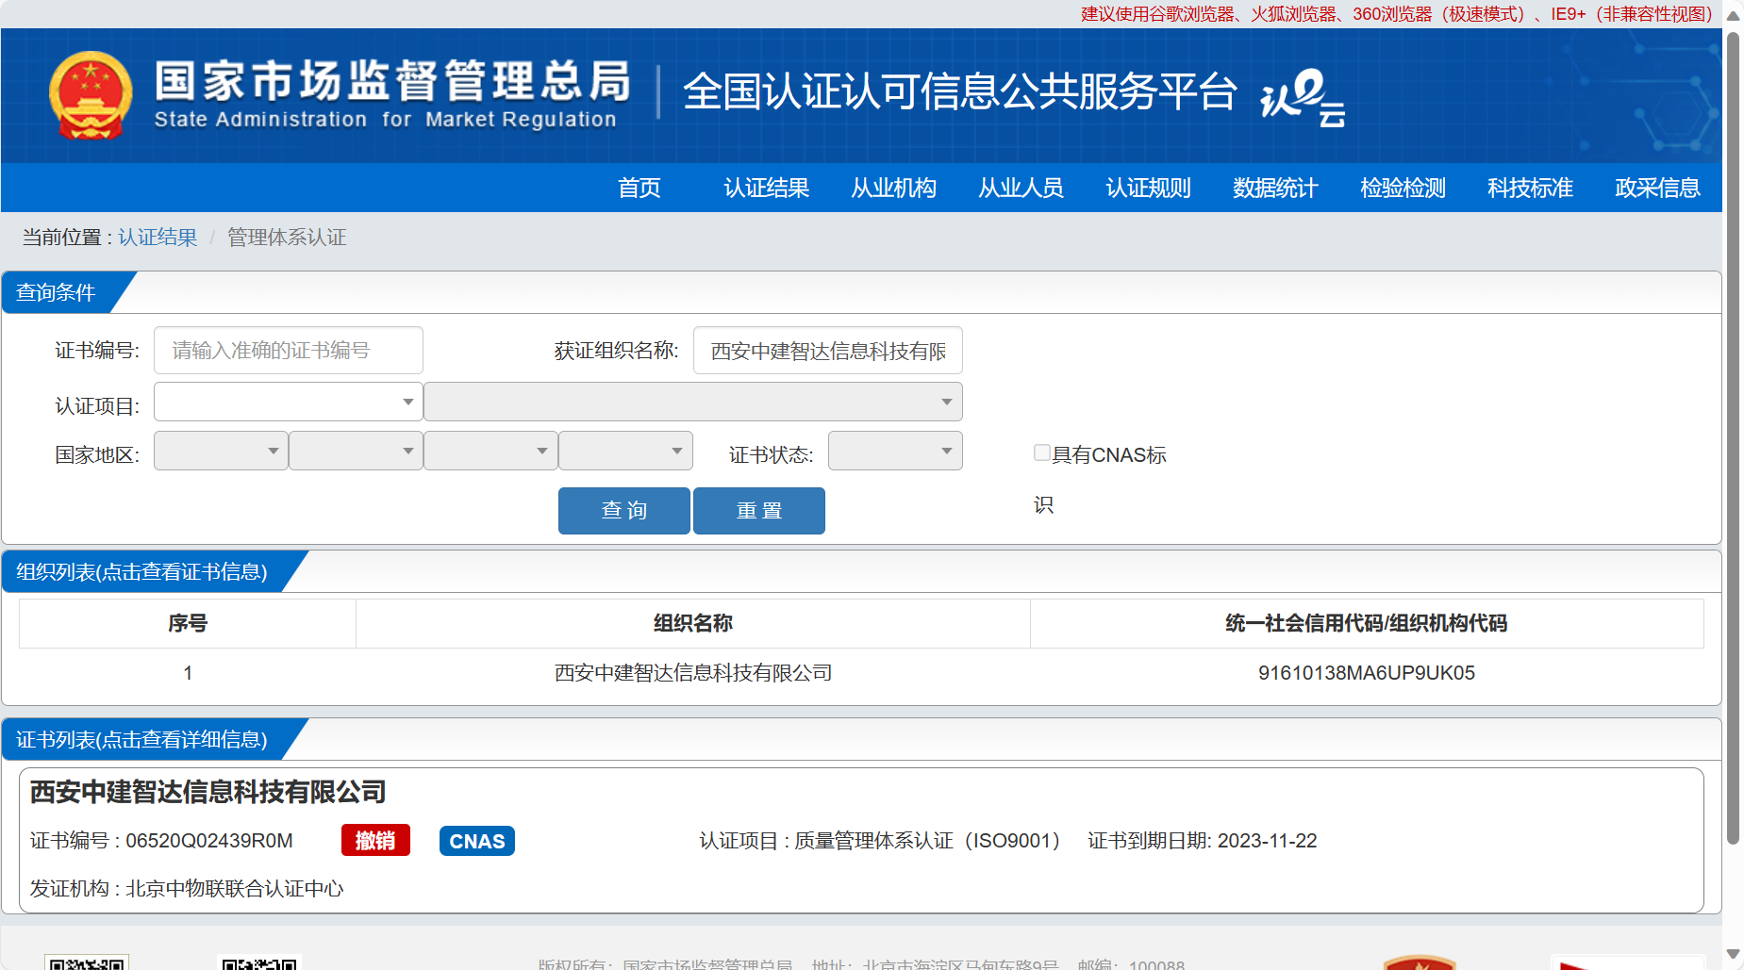Click the national emblem logo

coord(90,95)
